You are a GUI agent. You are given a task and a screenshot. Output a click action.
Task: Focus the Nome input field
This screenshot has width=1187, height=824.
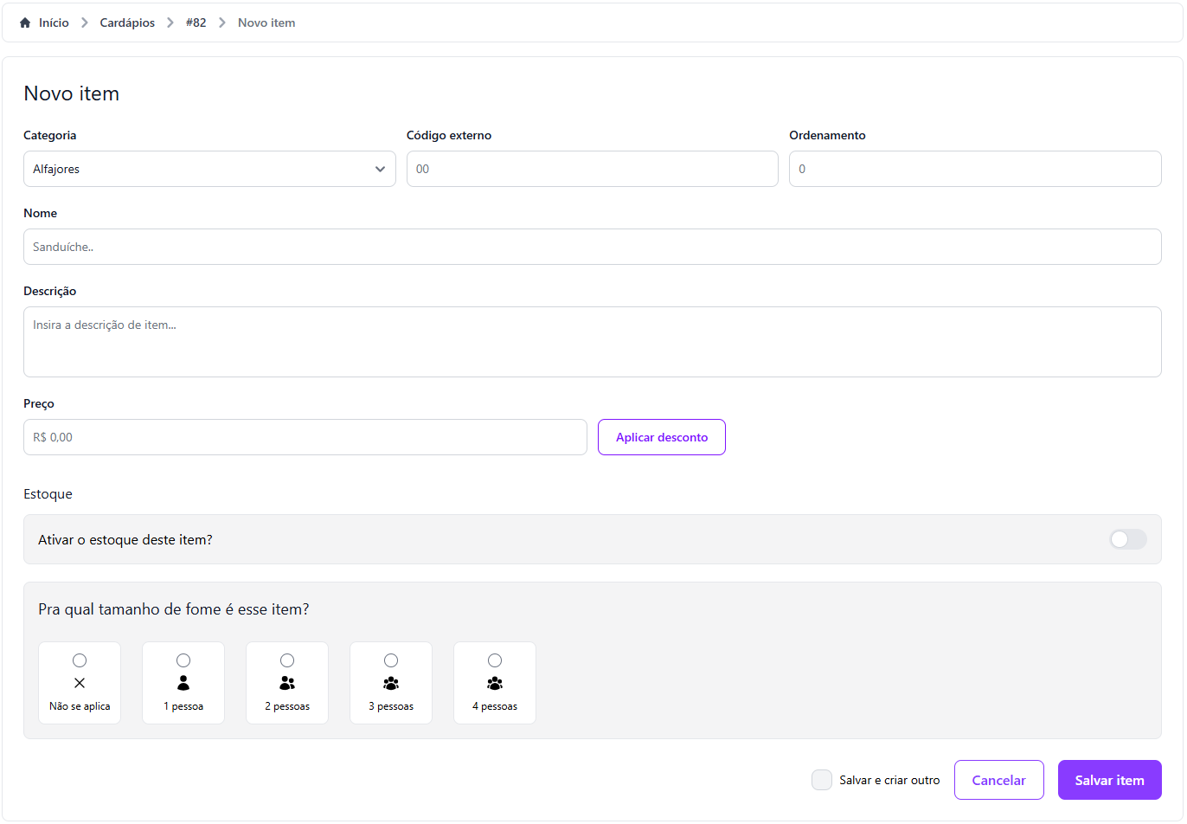(x=592, y=247)
